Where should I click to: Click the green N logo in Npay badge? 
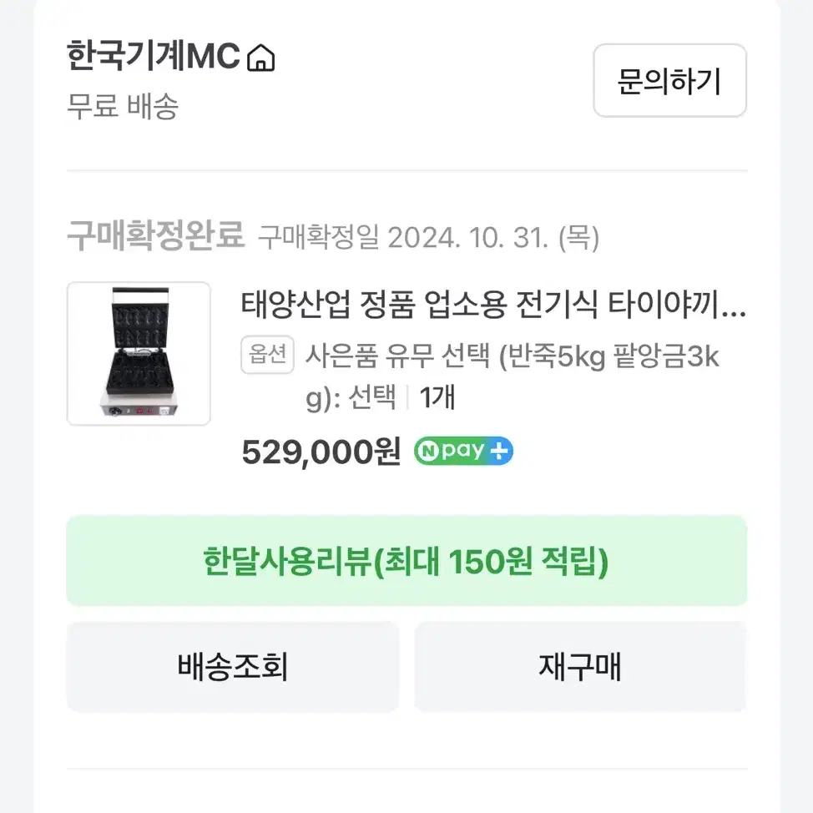tap(427, 451)
